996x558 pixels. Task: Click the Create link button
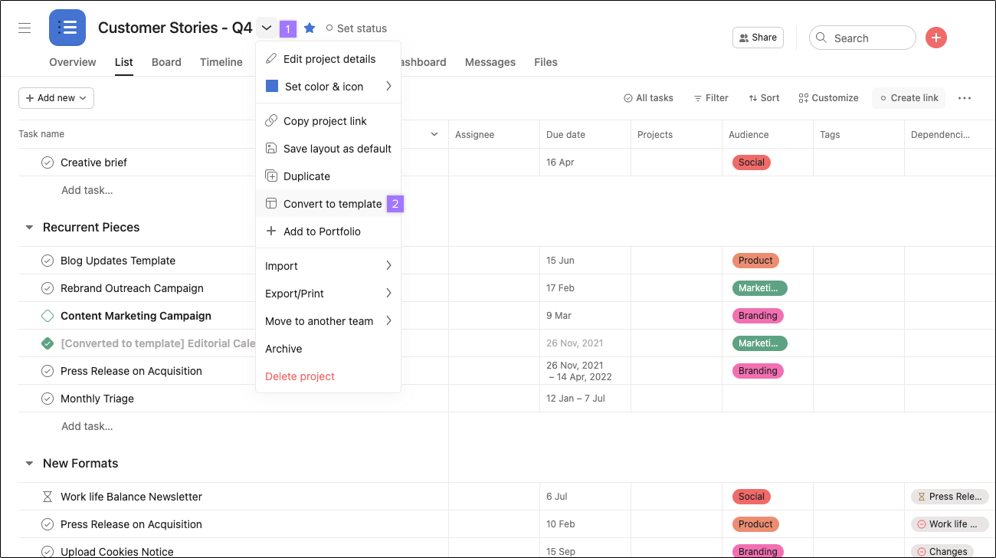click(909, 98)
